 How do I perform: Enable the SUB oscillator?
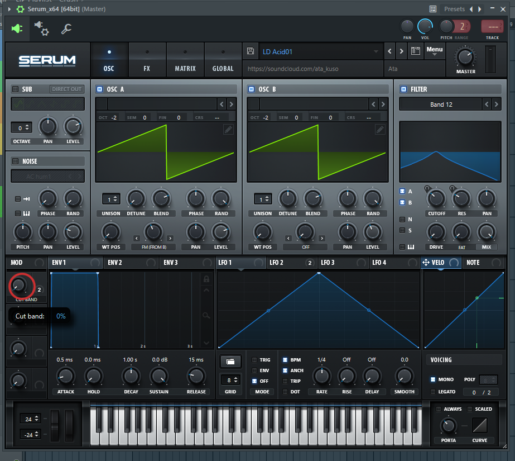pos(15,89)
